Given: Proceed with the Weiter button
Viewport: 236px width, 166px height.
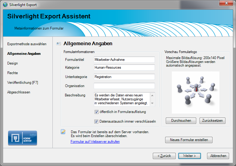Looking at the screenshot, I should (x=189, y=156).
